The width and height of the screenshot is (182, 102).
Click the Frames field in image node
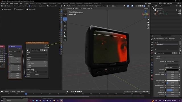click(x=37, y=62)
